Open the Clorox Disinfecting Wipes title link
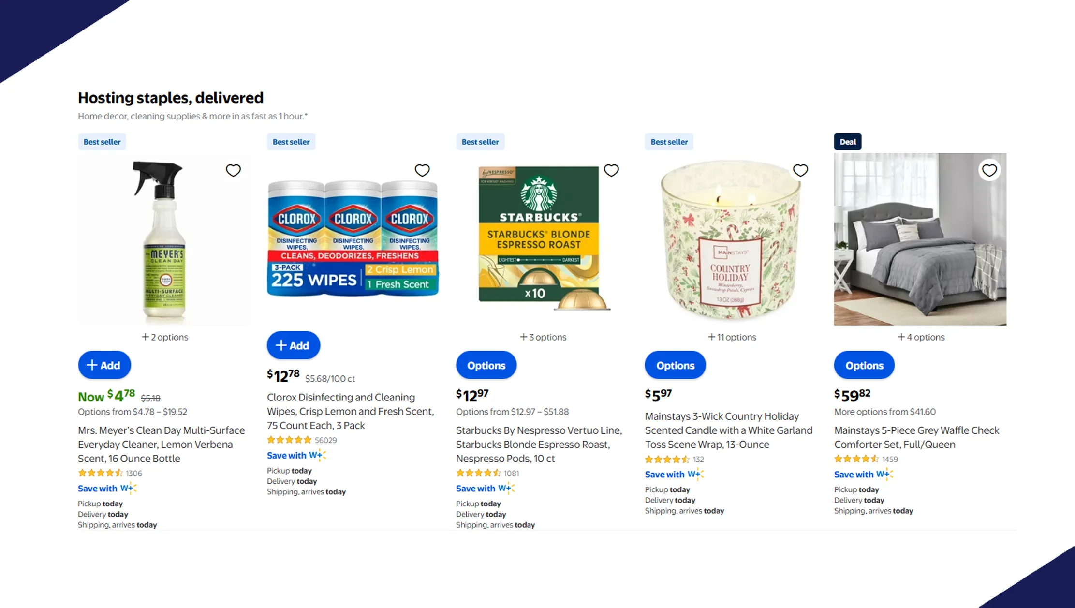Viewport: 1075px width, 608px height. coord(351,411)
